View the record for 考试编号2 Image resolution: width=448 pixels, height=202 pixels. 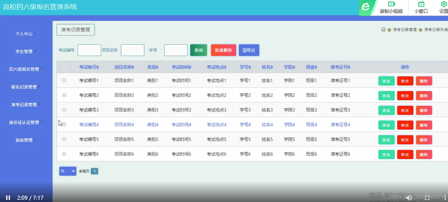[x=386, y=96]
